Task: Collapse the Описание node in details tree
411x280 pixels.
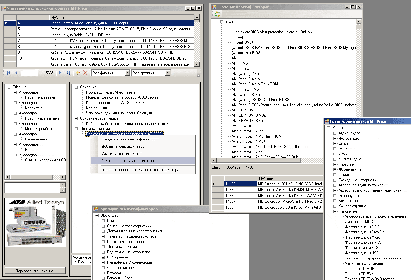Action: (76, 87)
